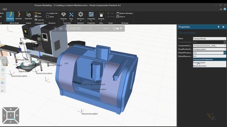Click Left face of view cube
Image resolution: width=227 pixels, height=127 pixels.
coord(4,115)
